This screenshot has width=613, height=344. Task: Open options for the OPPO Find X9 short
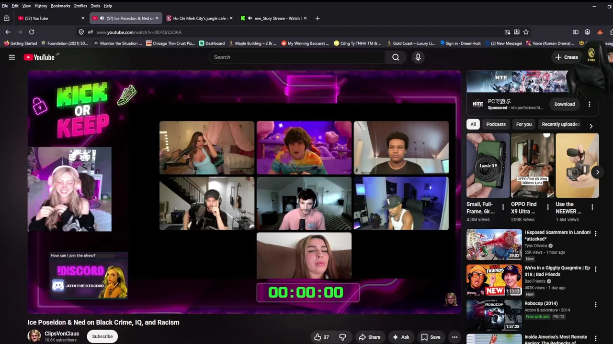pyautogui.click(x=547, y=207)
